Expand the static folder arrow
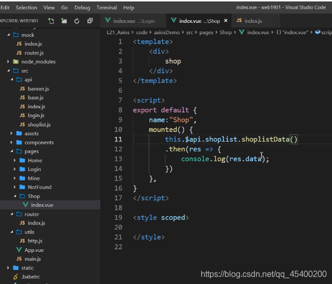 coord(8,267)
